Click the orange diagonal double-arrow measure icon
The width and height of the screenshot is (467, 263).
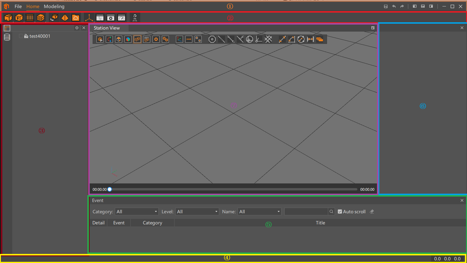[282, 39]
